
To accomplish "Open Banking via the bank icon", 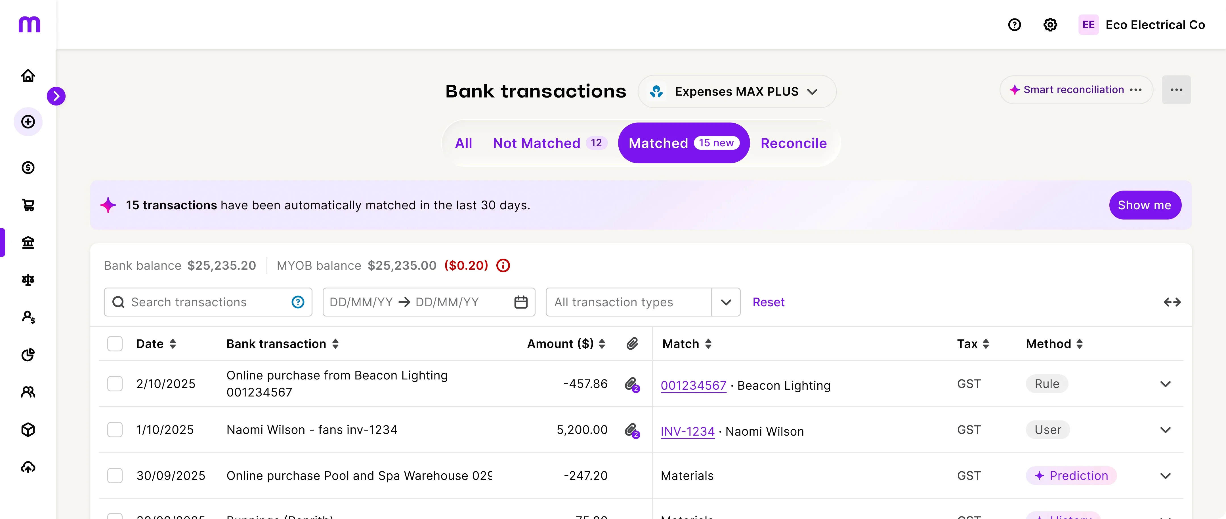I will click(x=28, y=242).
